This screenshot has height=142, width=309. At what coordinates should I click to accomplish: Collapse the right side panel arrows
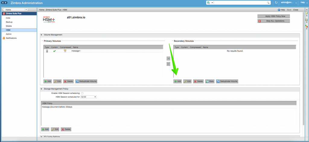pos(307,9)
